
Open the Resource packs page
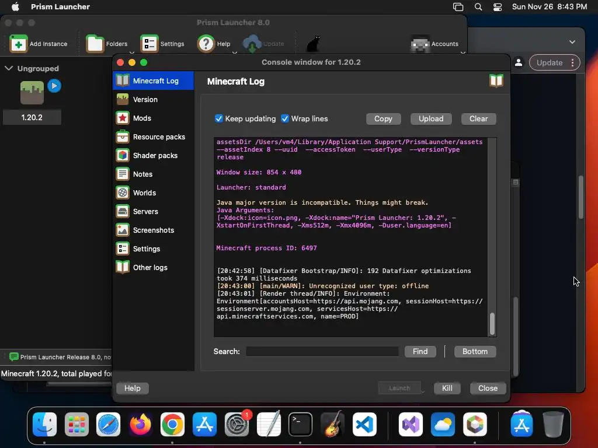(154, 136)
